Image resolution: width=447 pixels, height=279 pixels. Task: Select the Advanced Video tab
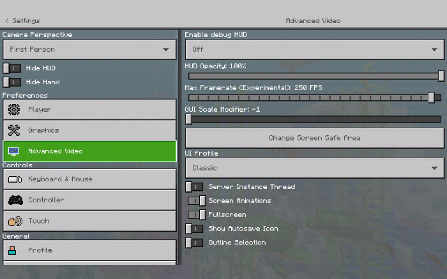(x=90, y=151)
